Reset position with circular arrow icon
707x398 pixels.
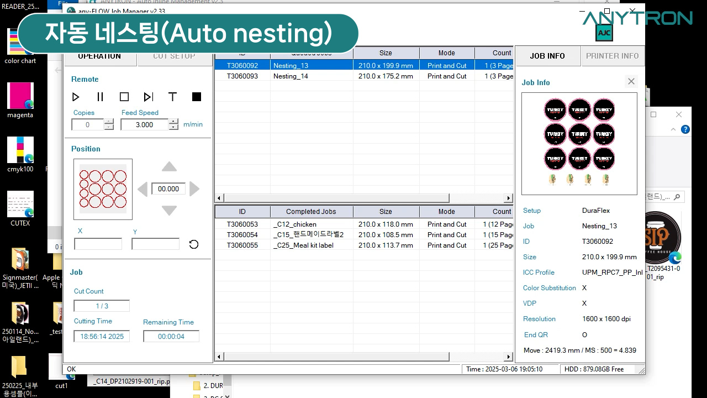tap(194, 244)
